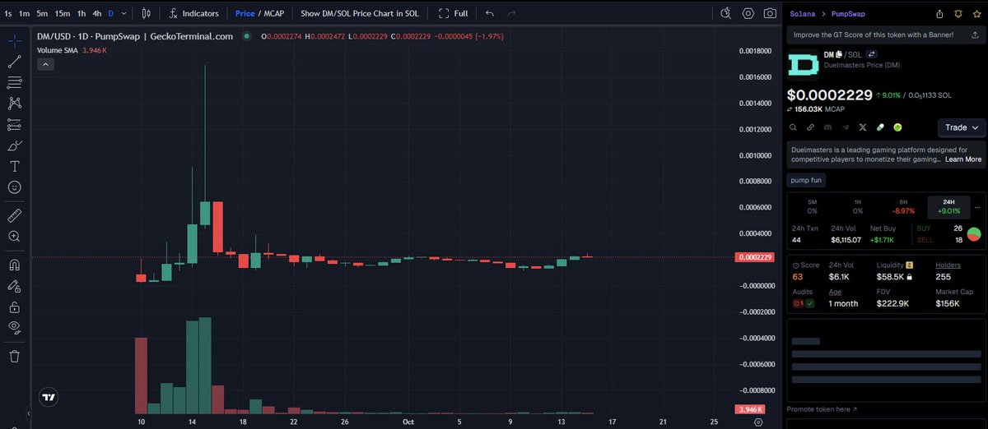
Task: Switch to the 1m timeframe
Action: click(x=25, y=13)
